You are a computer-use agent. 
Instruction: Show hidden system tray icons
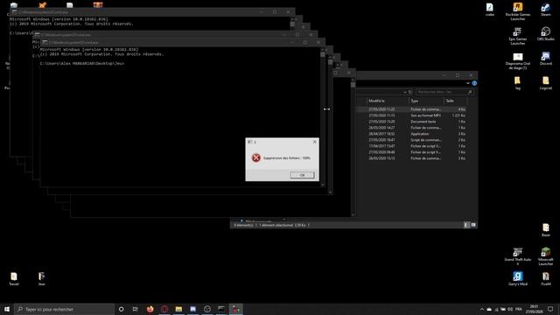pyautogui.click(x=482, y=309)
